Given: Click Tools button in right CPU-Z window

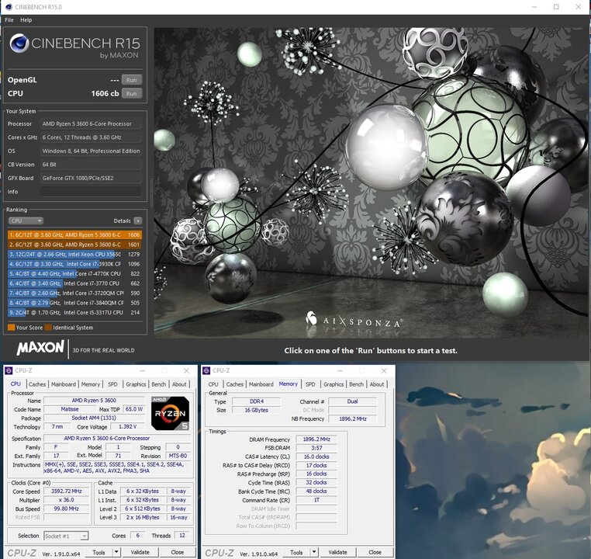Looking at the screenshot, I should (296, 552).
